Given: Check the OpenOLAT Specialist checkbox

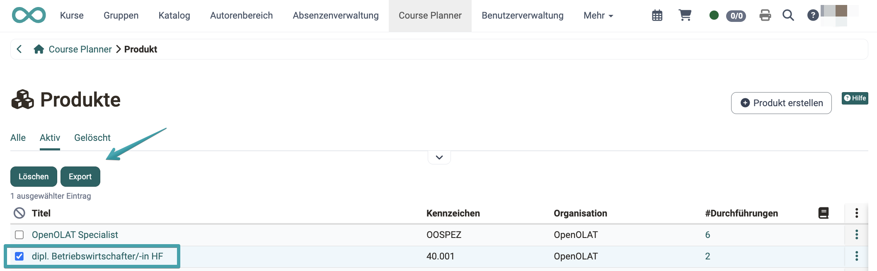Looking at the screenshot, I should click(19, 235).
